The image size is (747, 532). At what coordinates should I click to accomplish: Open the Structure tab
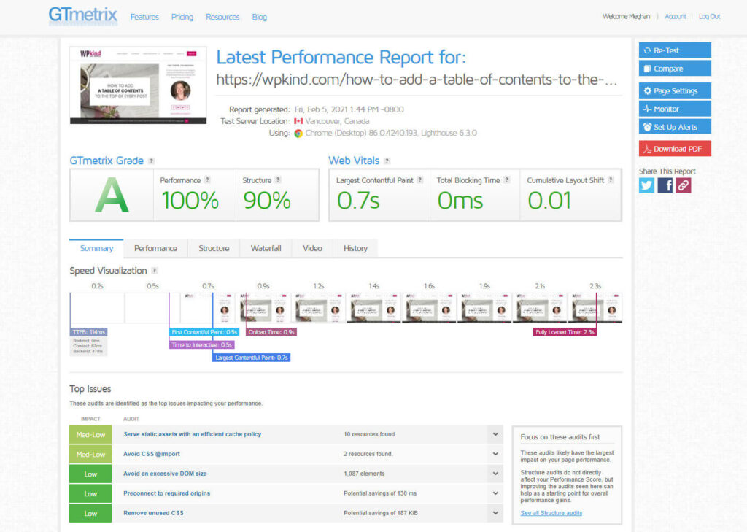click(x=214, y=248)
